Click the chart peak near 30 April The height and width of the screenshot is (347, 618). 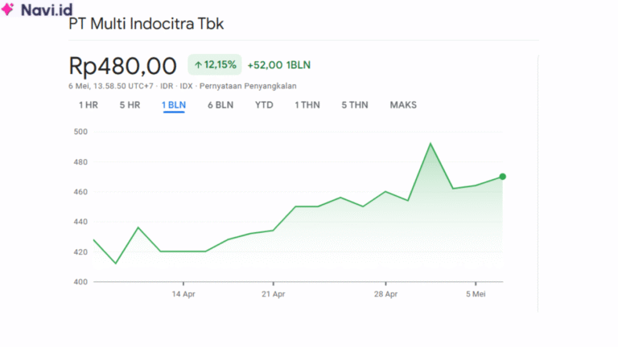431,144
